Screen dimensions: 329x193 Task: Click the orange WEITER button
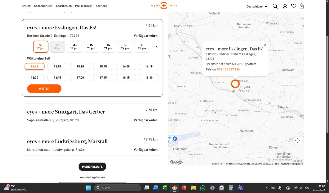click(44, 89)
